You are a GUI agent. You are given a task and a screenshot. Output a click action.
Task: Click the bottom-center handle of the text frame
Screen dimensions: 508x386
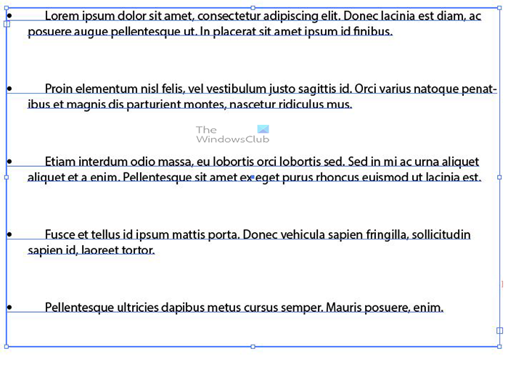click(x=253, y=347)
